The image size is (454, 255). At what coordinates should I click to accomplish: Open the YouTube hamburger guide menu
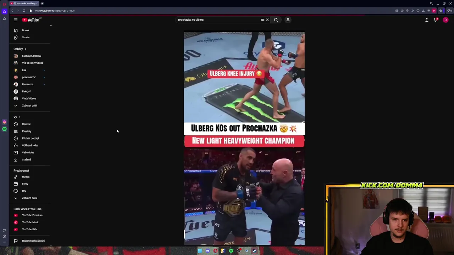tap(16, 20)
